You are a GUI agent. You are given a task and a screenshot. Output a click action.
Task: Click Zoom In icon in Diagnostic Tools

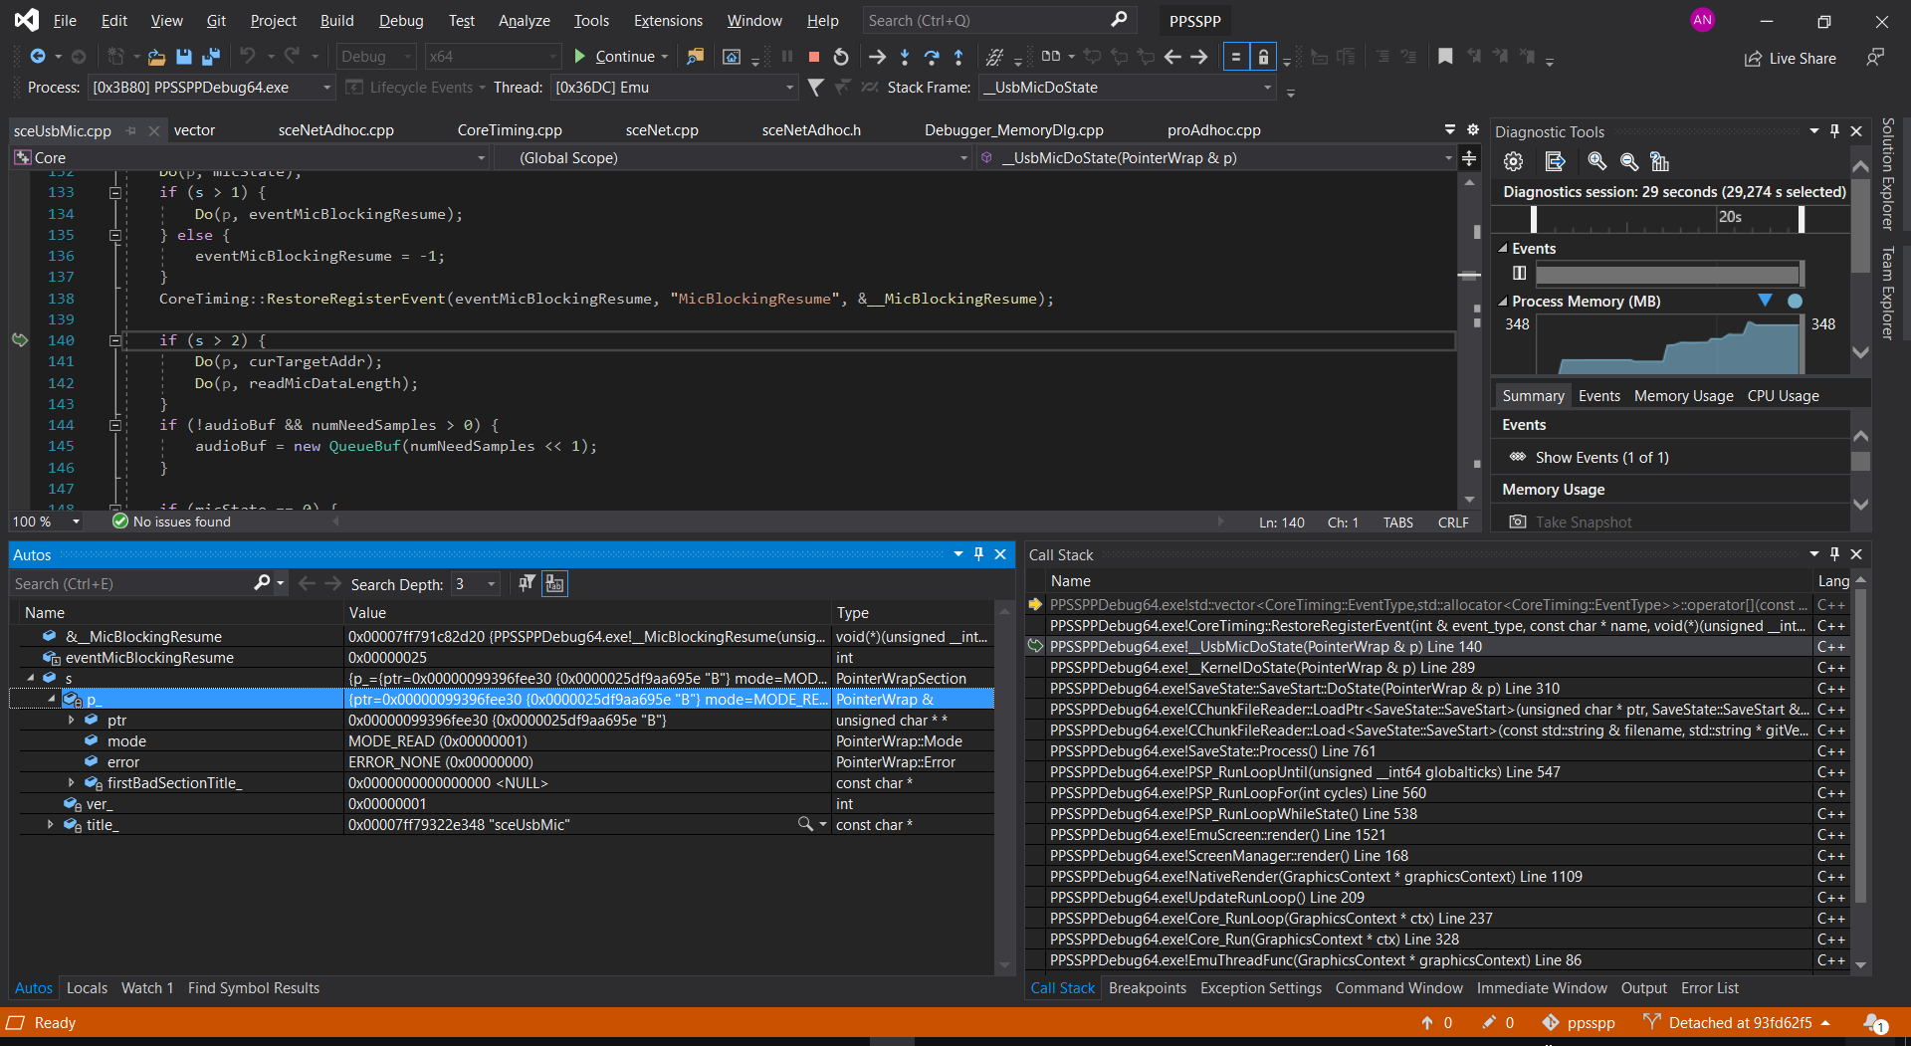1597,161
